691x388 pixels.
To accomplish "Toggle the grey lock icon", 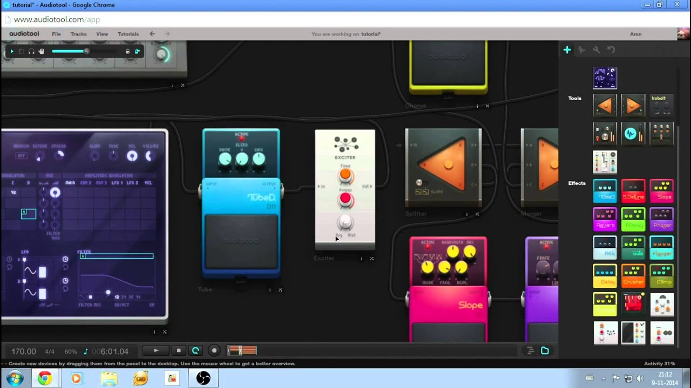I will tap(127, 51).
